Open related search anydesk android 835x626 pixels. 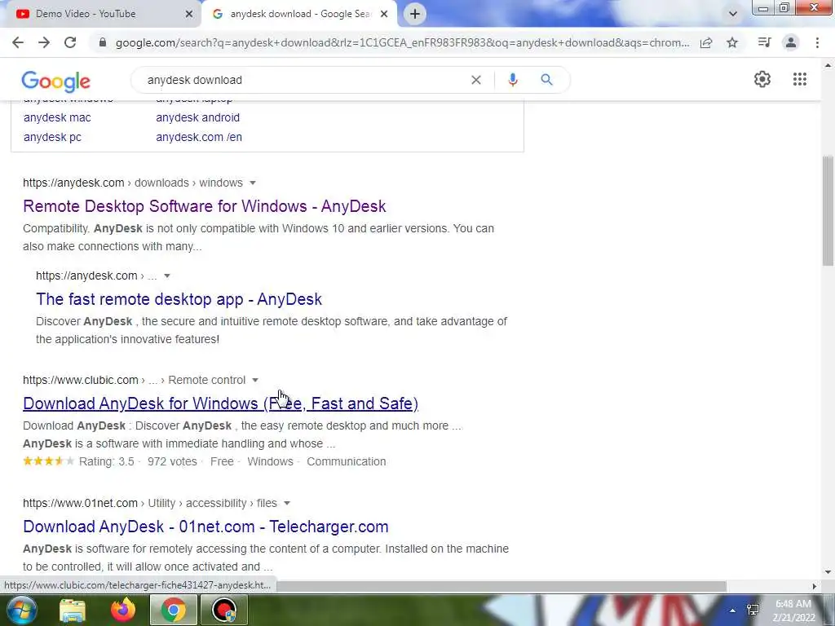tap(197, 117)
